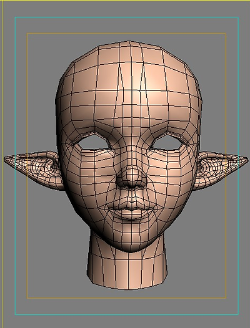Click inside the left empty eye socket
Screen dimensions: 250x328
[x=93, y=143]
